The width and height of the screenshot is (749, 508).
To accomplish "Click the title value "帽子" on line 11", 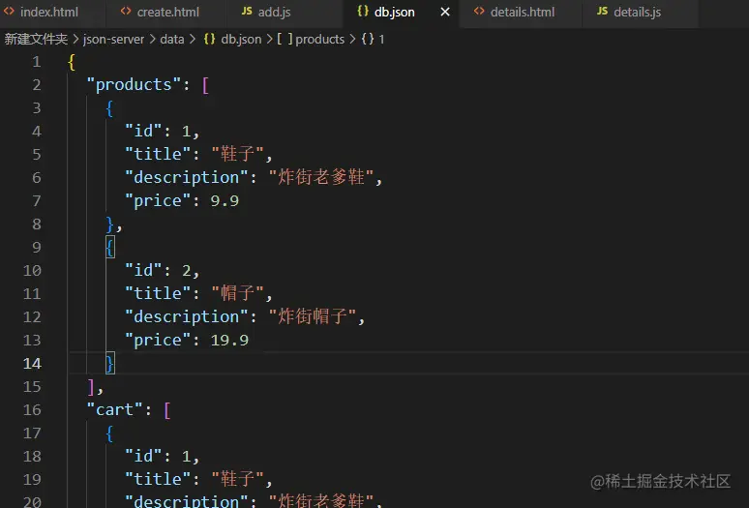I will point(237,293).
